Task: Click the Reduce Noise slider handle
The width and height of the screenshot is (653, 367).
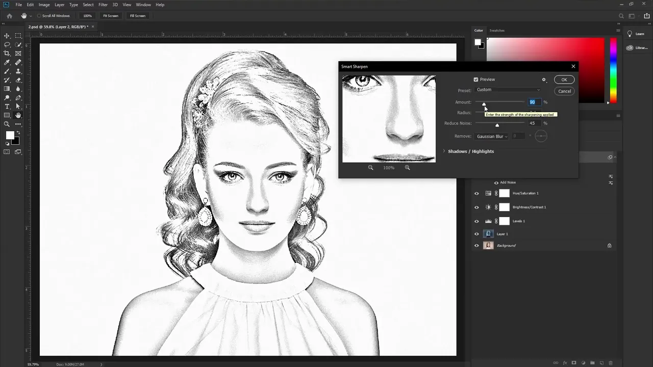Action: coord(497,125)
